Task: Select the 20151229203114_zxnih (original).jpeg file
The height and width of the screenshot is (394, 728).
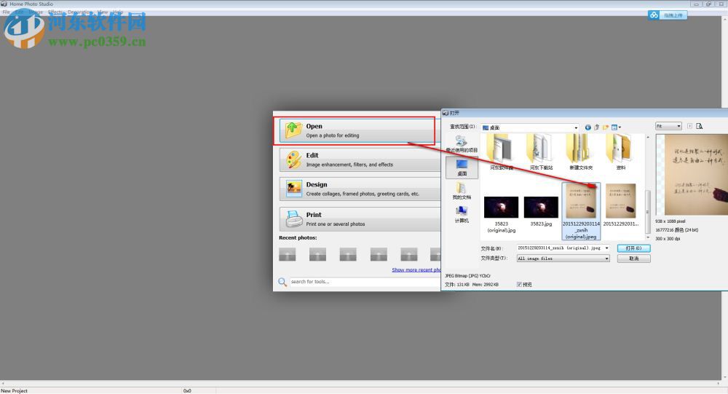Action: [x=581, y=211]
